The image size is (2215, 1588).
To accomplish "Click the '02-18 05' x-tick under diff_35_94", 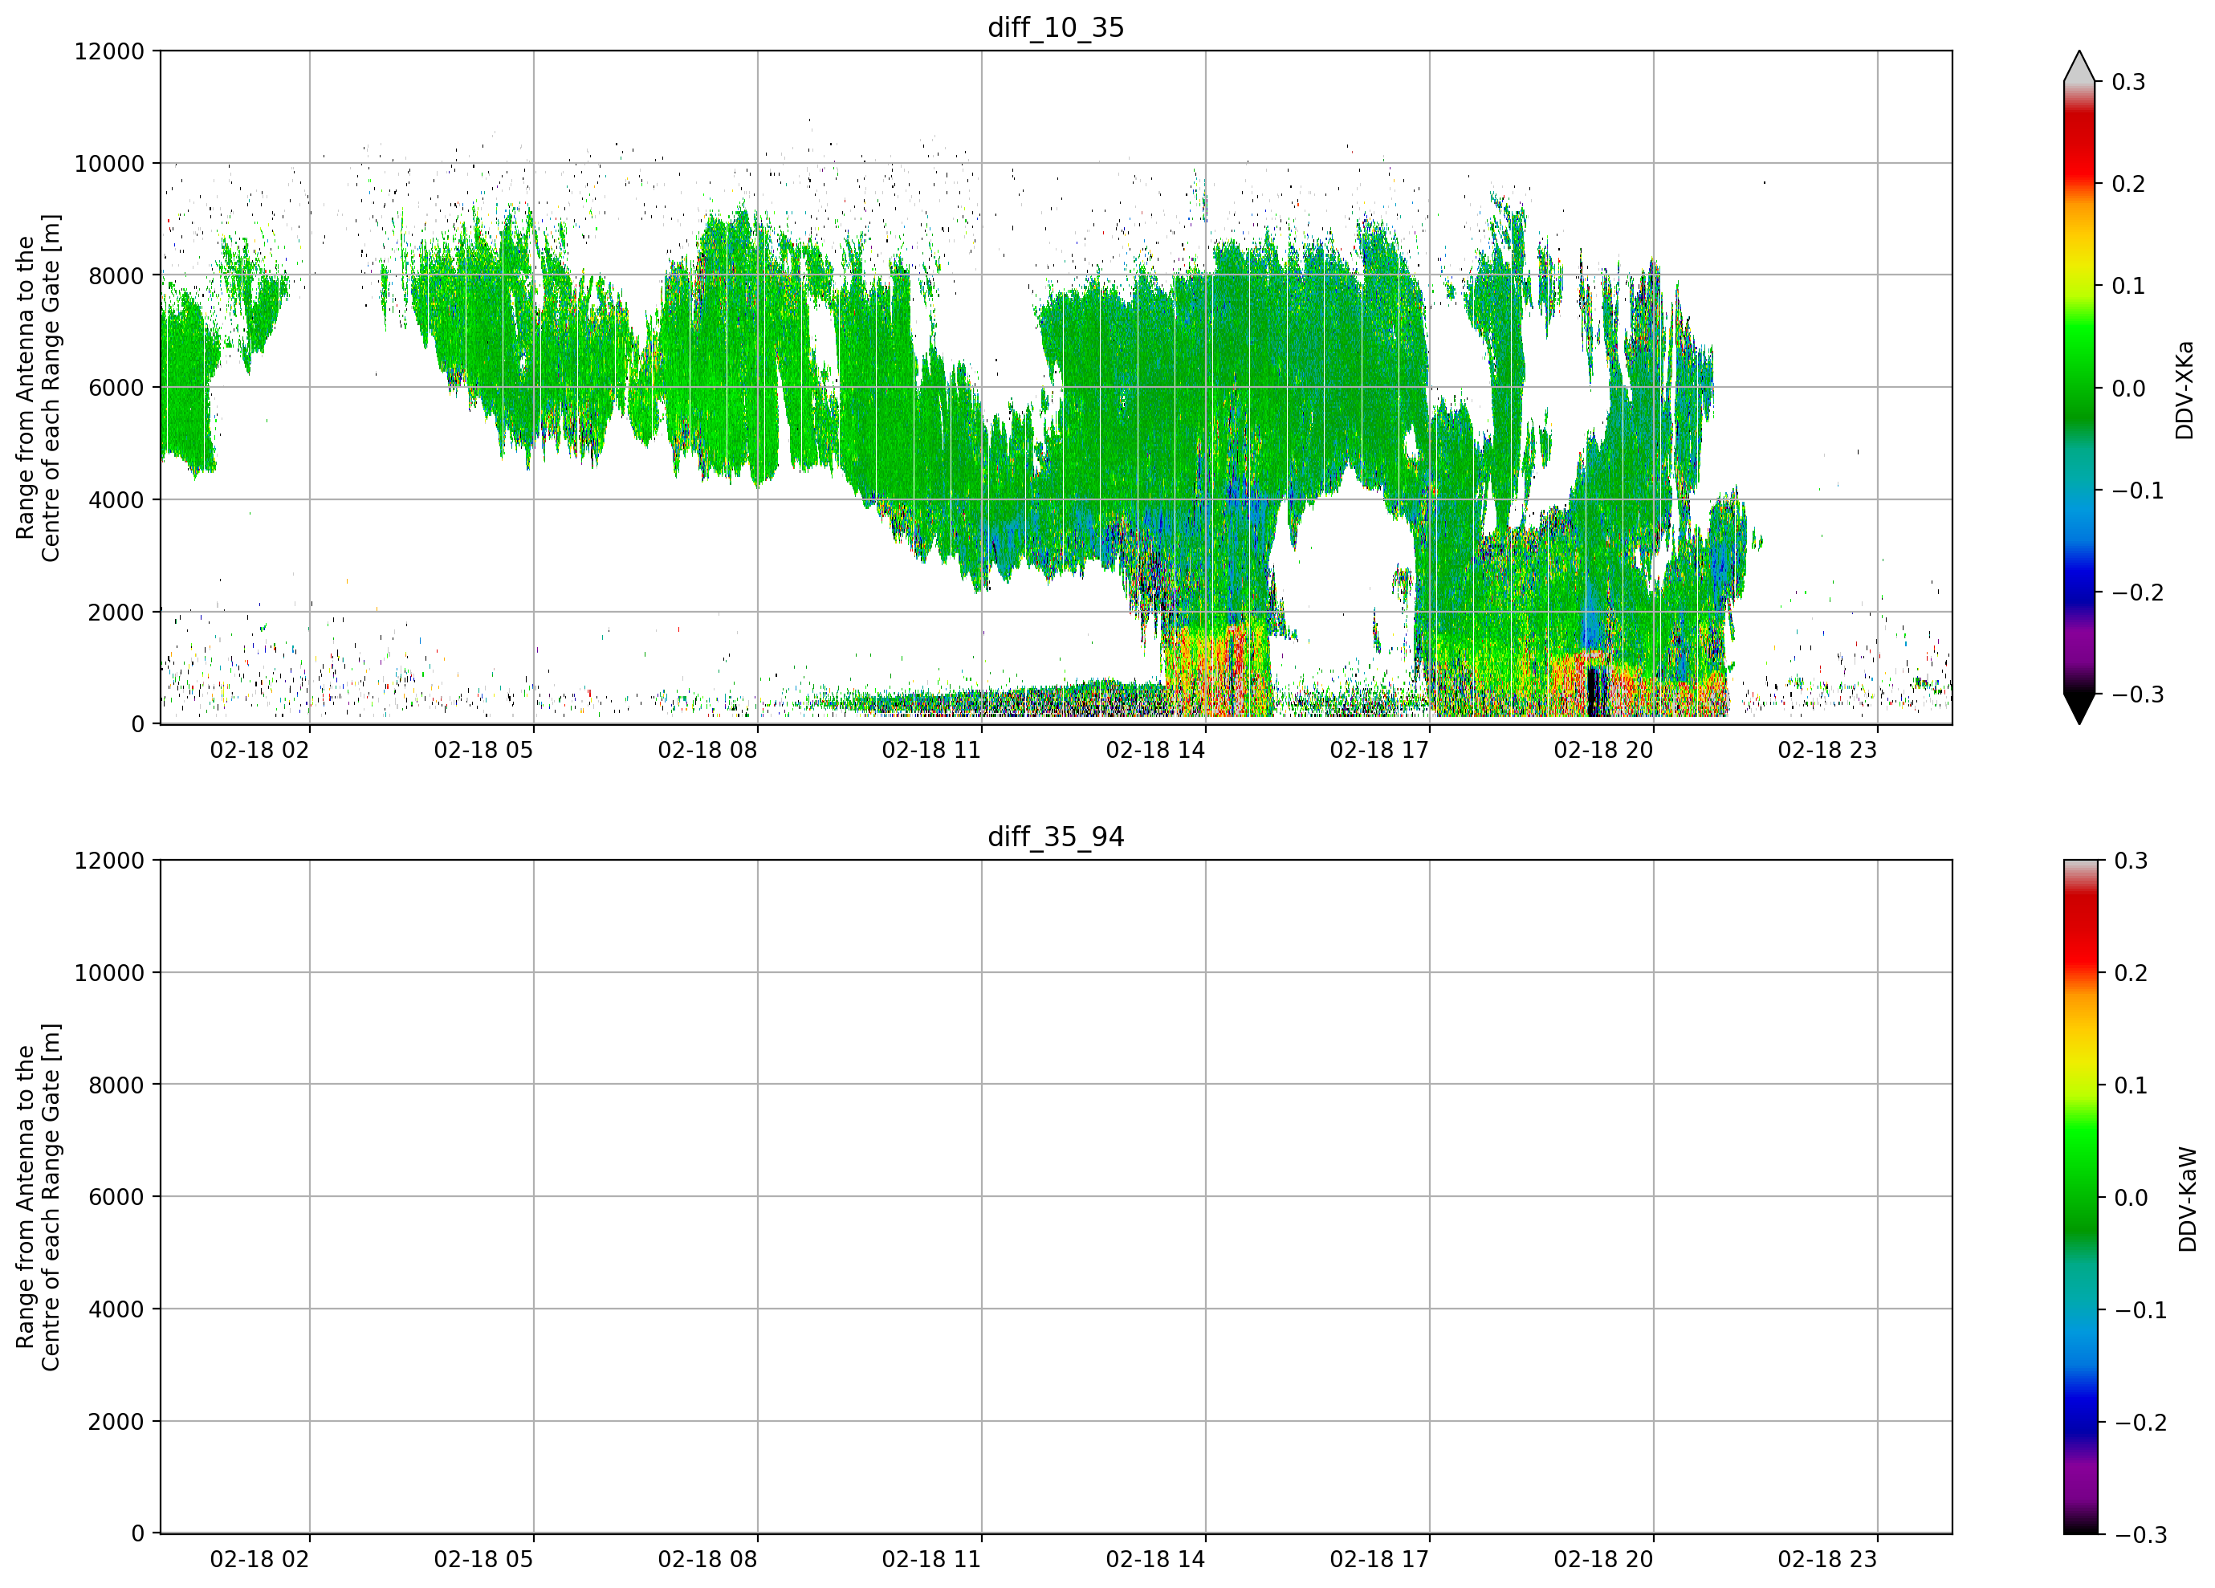I will pyautogui.click(x=483, y=1560).
